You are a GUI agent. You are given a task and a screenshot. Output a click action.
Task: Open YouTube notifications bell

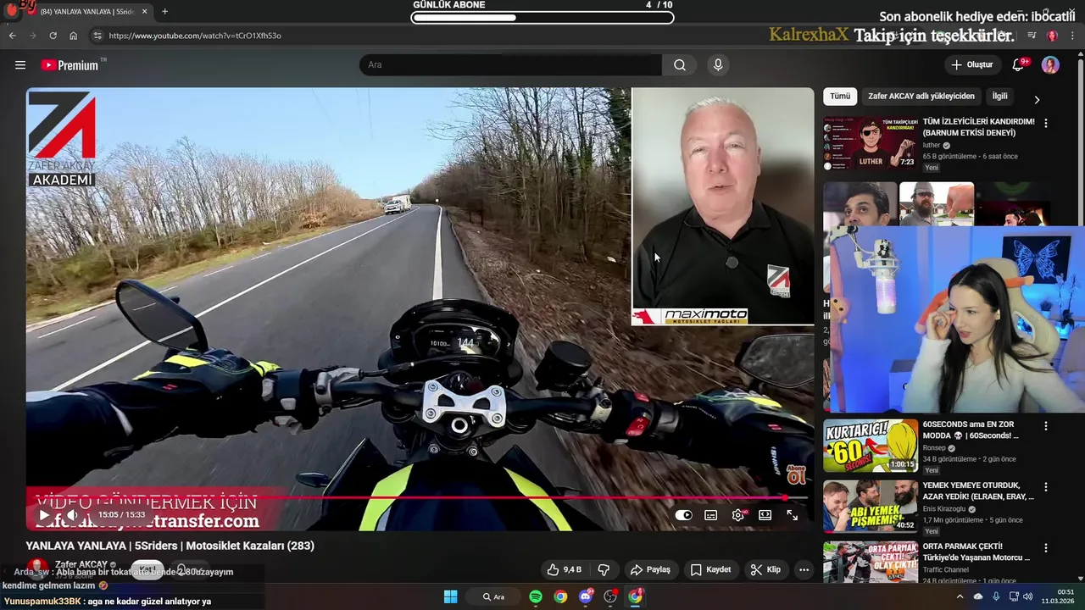tap(1019, 65)
